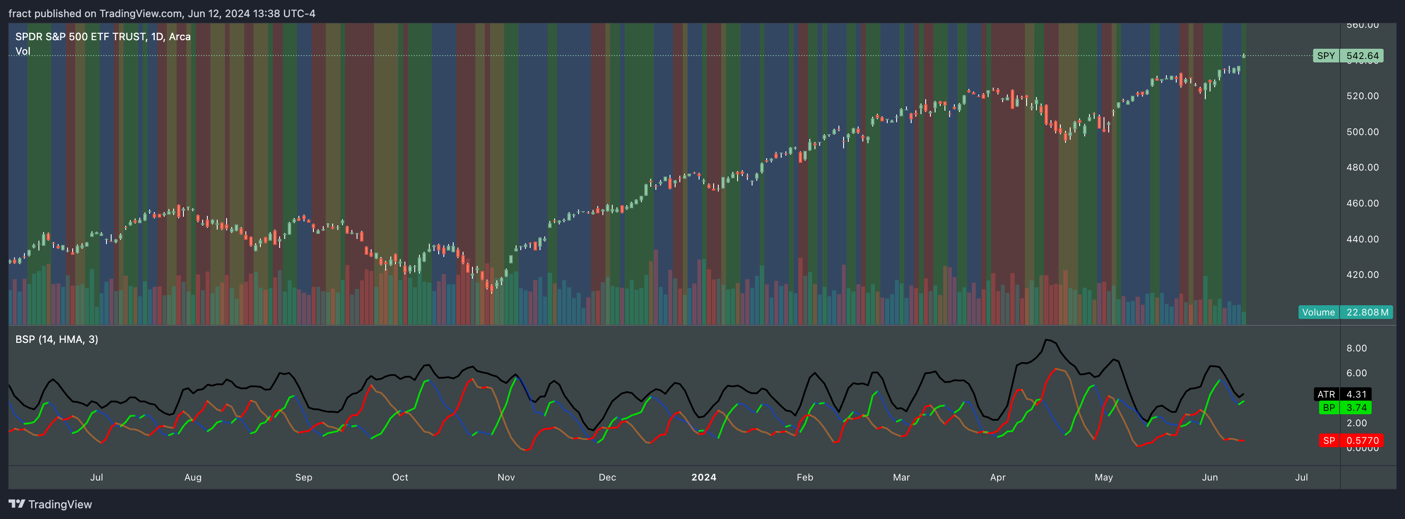This screenshot has height=519, width=1405.
Task: Click the 500.00 price axis tick
Action: pos(1363,132)
